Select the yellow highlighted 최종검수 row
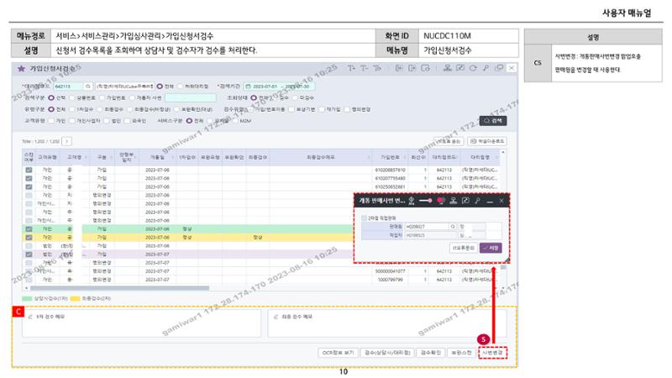The height and width of the screenshot is (378, 672). click(x=188, y=237)
